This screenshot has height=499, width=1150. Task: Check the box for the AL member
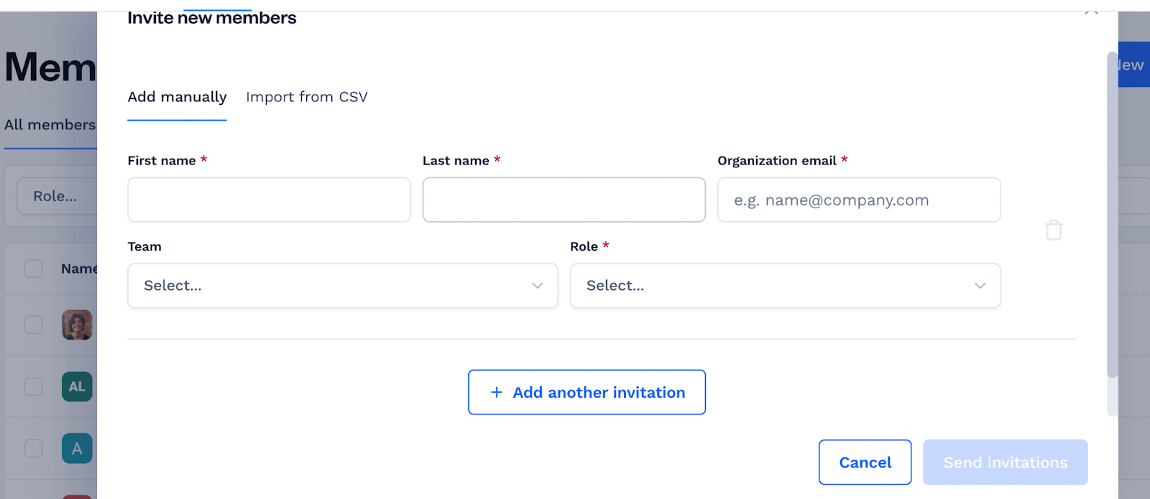(34, 386)
